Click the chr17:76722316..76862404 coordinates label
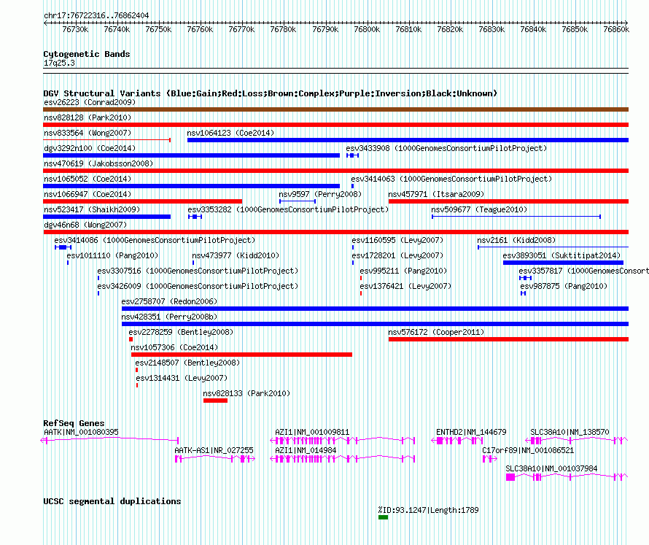Screen dimensions: 649x545 (x=96, y=15)
